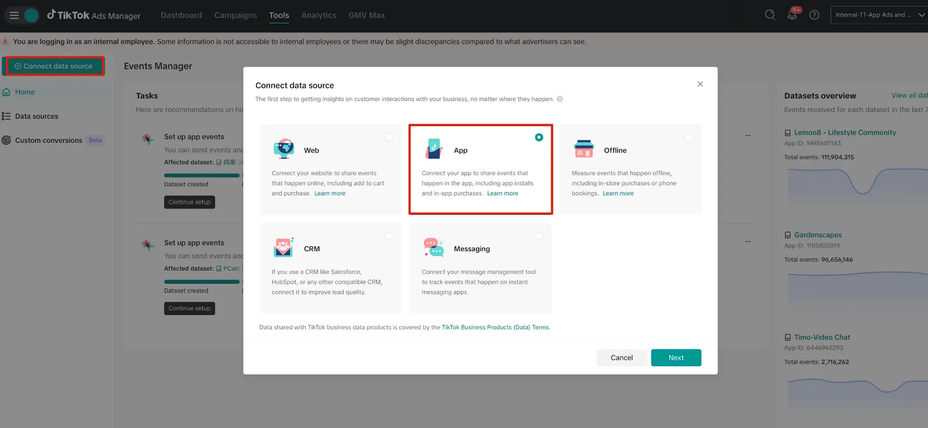Select the Offline radio button
Screen dimensions: 928x428
(689, 137)
